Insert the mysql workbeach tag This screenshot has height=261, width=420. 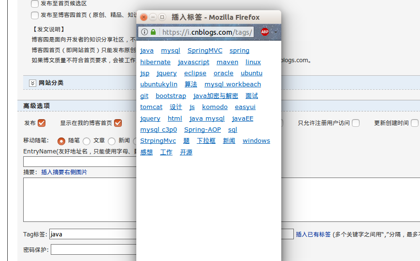tap(233, 84)
